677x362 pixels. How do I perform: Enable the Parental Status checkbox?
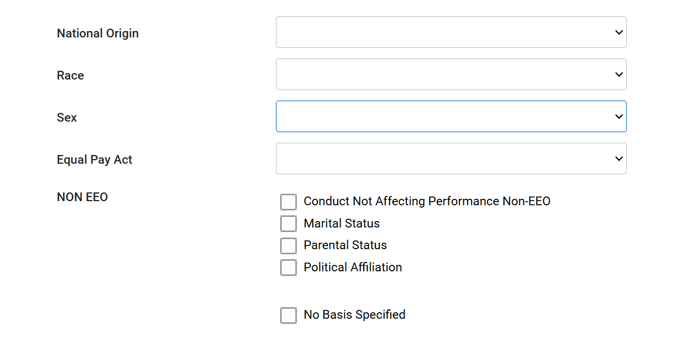[x=288, y=246]
